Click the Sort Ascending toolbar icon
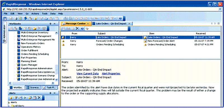Viewport: 224px width, 108px height. 66,18
